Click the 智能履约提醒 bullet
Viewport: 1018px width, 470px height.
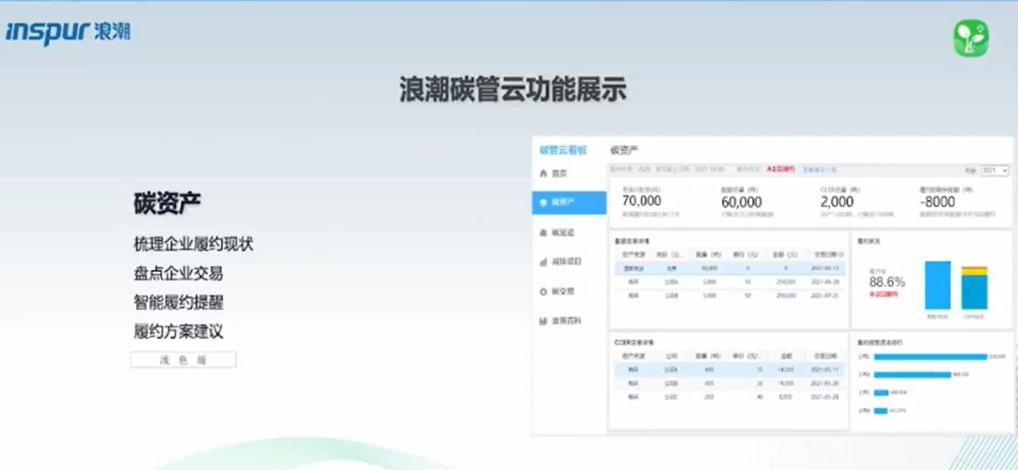click(x=178, y=302)
